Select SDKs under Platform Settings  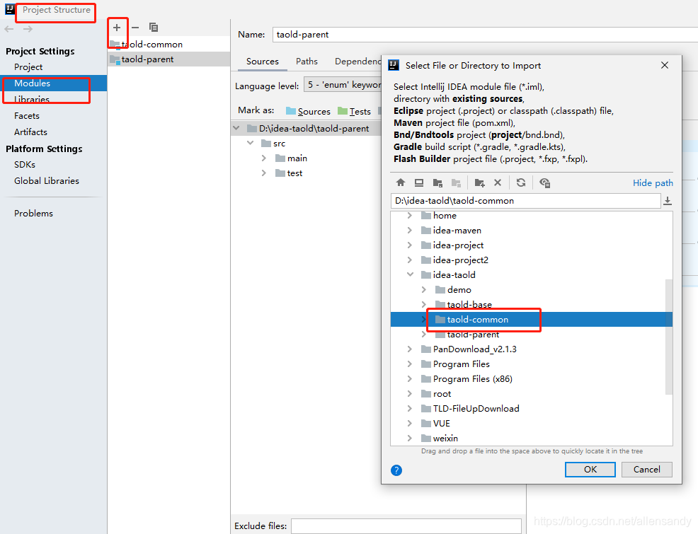25,165
